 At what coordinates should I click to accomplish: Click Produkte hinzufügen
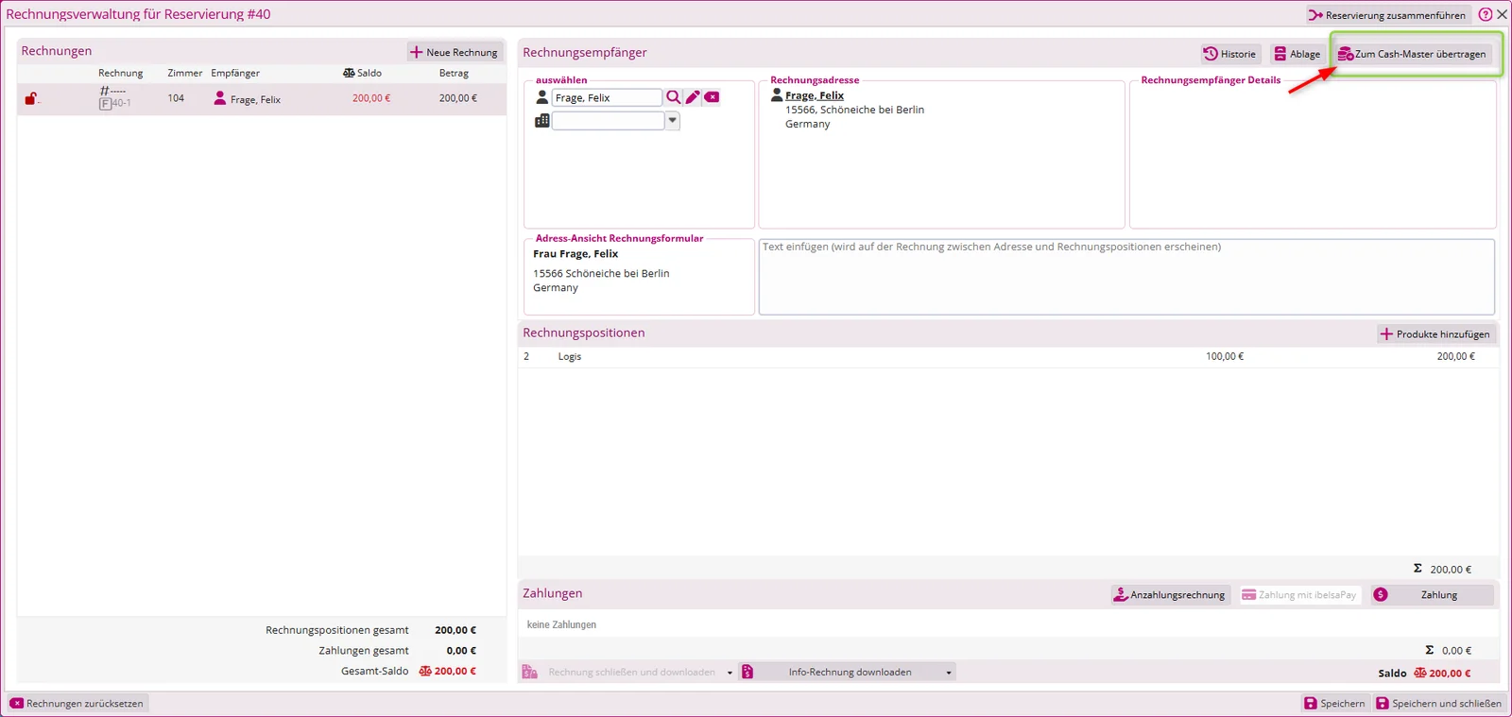tap(1435, 334)
